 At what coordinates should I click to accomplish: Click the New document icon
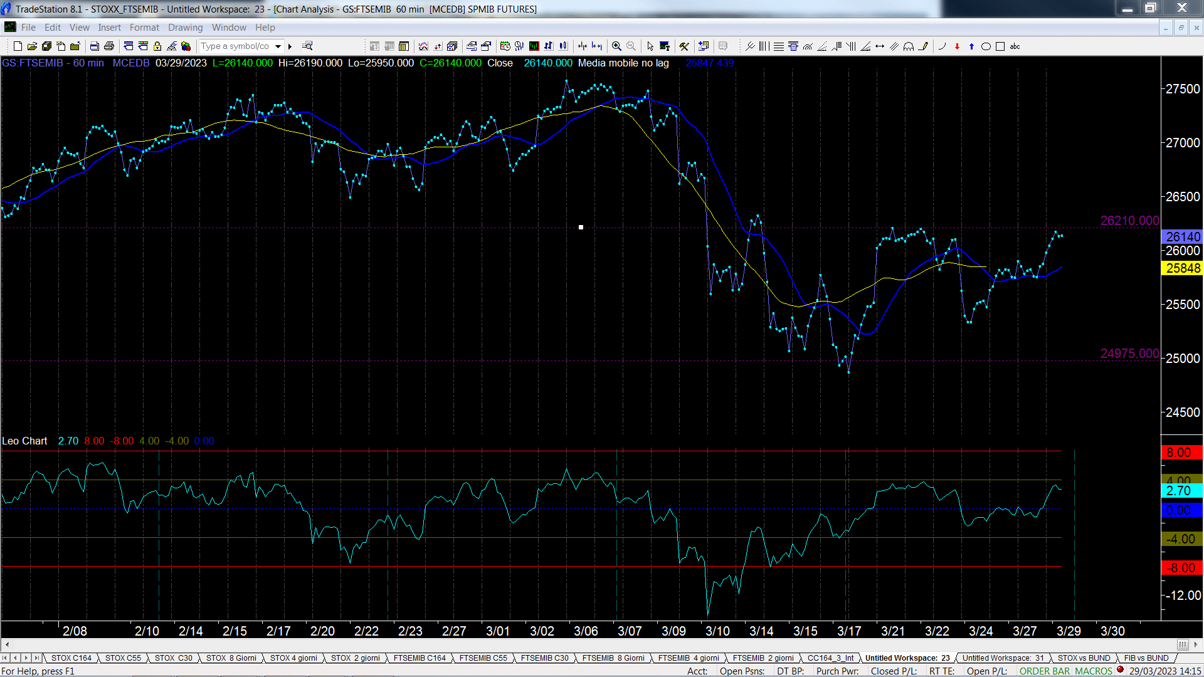coord(18,46)
